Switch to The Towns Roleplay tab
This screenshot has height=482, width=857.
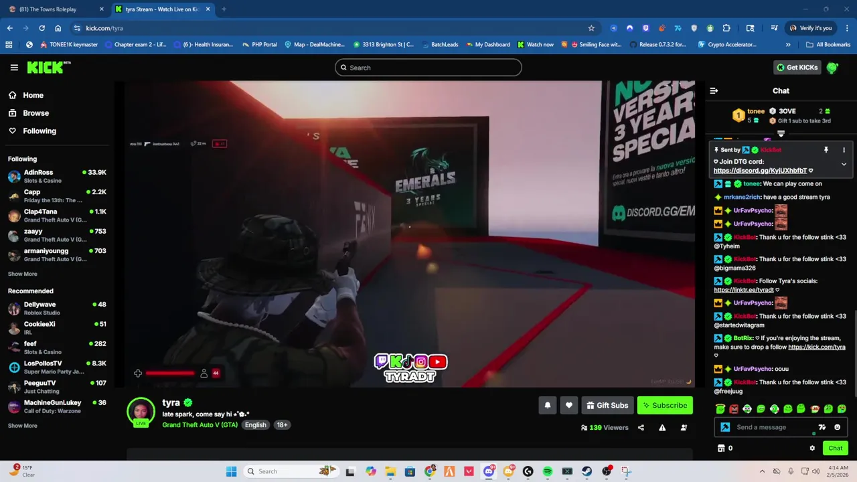pos(57,9)
